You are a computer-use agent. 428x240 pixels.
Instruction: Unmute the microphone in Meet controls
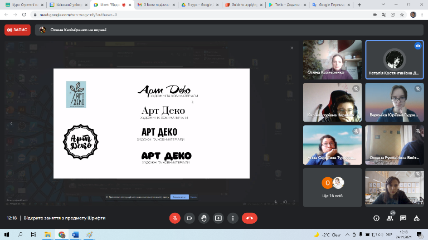click(x=174, y=218)
